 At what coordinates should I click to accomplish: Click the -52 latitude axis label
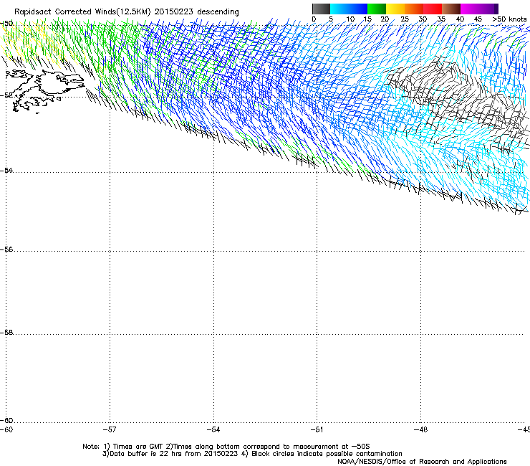click(6, 95)
